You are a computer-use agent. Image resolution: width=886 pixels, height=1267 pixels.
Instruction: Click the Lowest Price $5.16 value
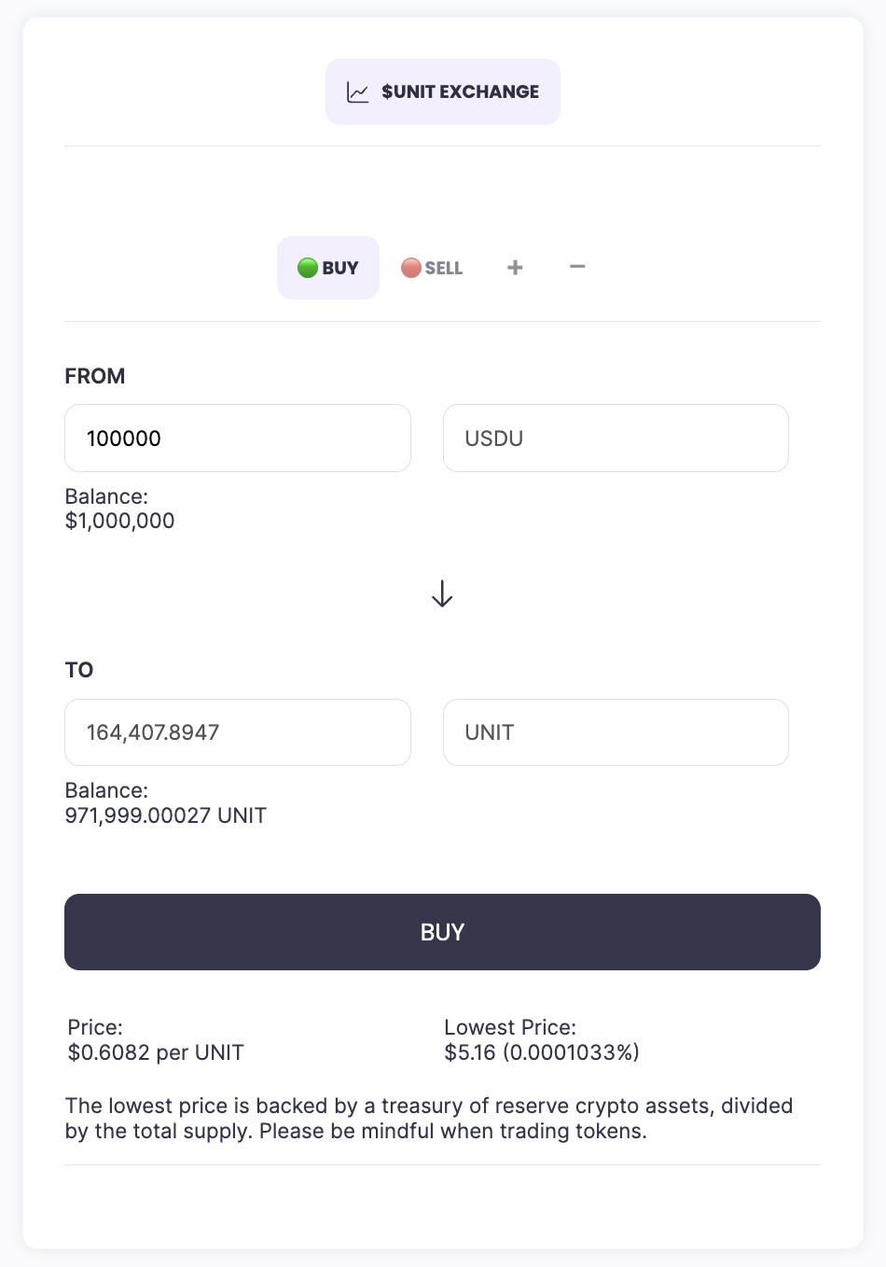point(542,1052)
